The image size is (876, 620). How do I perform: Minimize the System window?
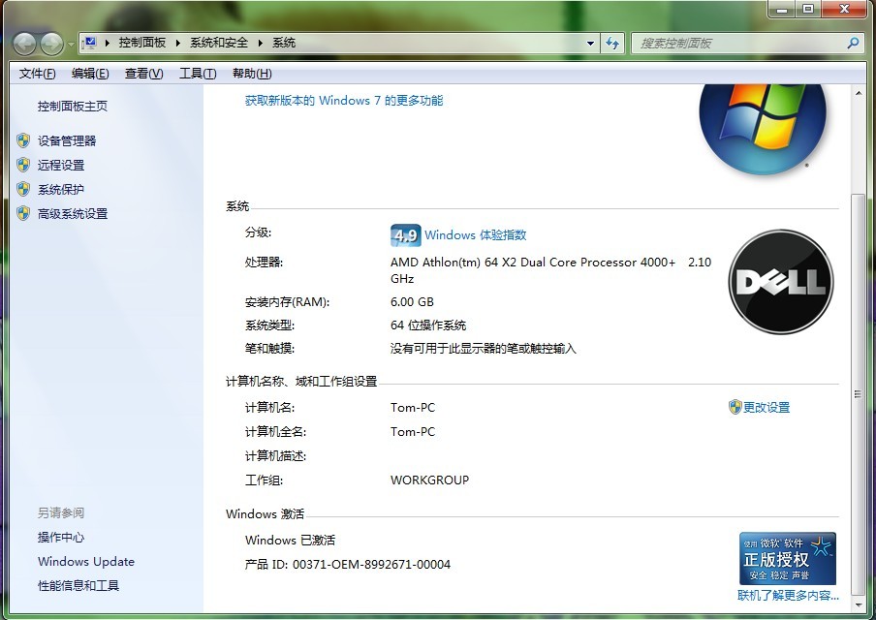[782, 9]
